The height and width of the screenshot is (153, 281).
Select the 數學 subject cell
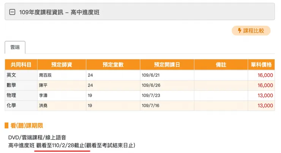[21, 85]
